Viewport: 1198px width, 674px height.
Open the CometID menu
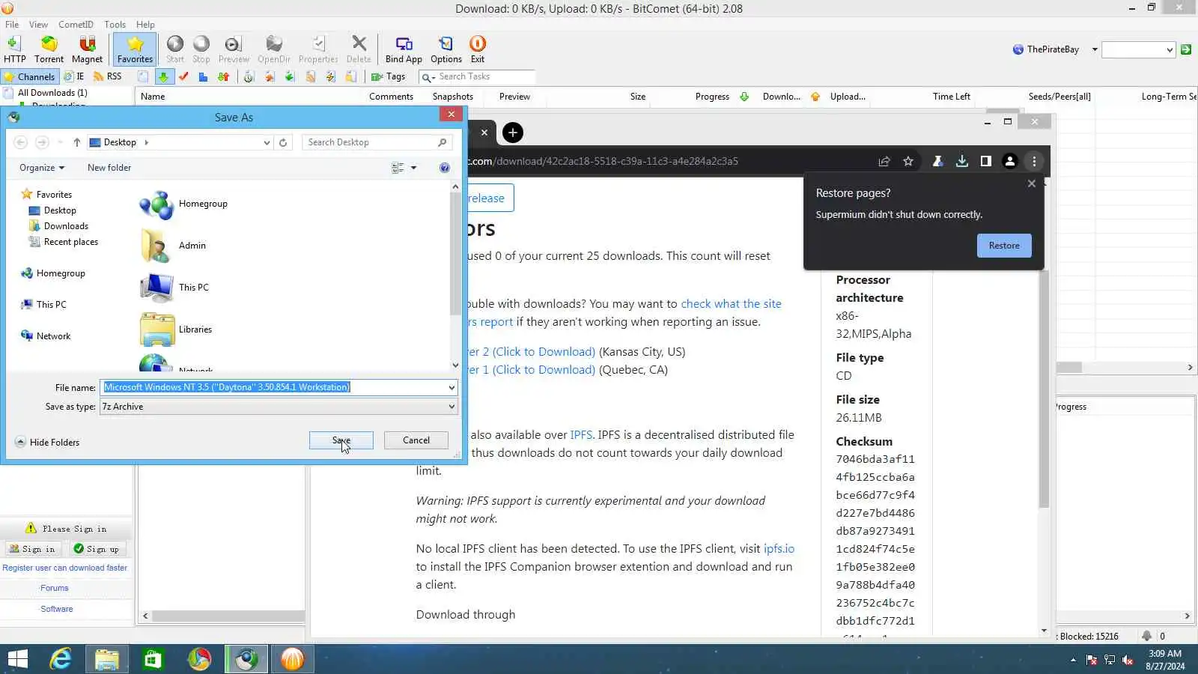(x=76, y=24)
